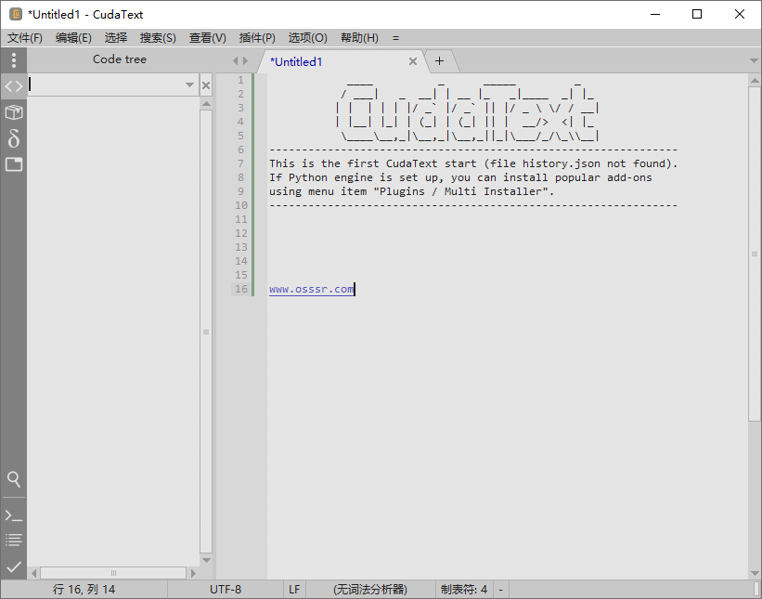
Task: Open the Code tree sidebar panel icon
Action: (13, 86)
